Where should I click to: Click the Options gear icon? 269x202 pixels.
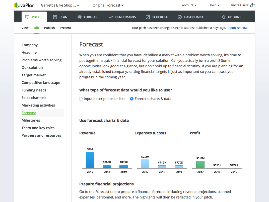tap(223, 17)
